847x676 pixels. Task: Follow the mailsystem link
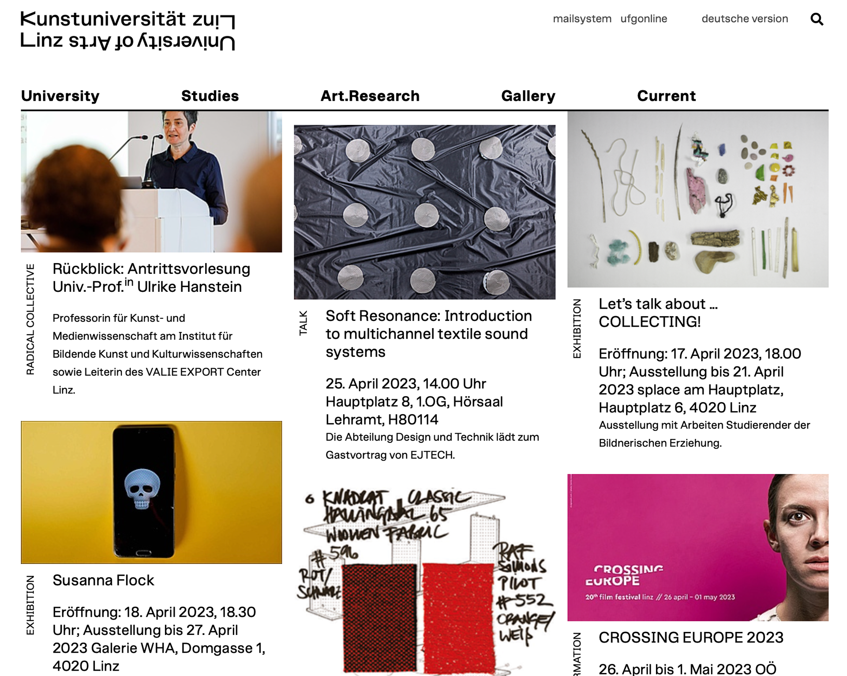(x=582, y=19)
